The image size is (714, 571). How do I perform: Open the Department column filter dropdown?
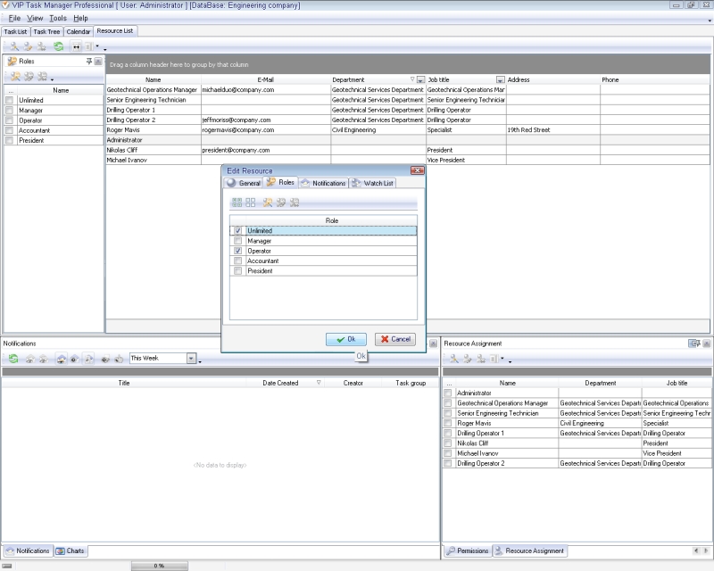420,79
